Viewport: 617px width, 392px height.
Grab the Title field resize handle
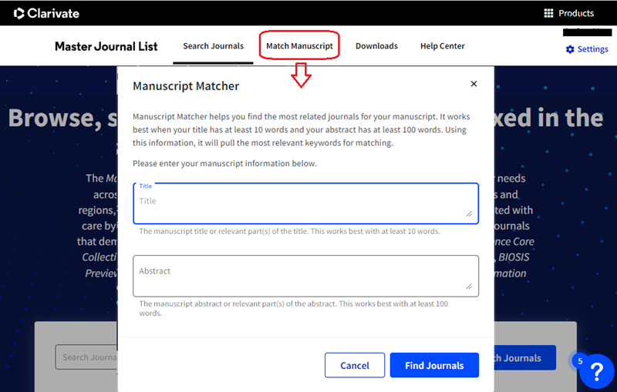tap(469, 213)
